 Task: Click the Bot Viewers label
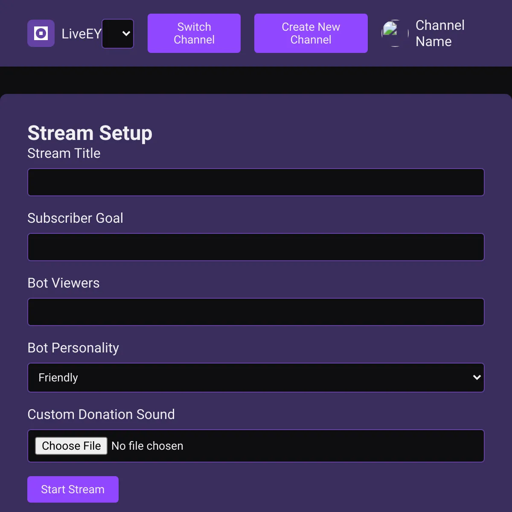(x=64, y=283)
